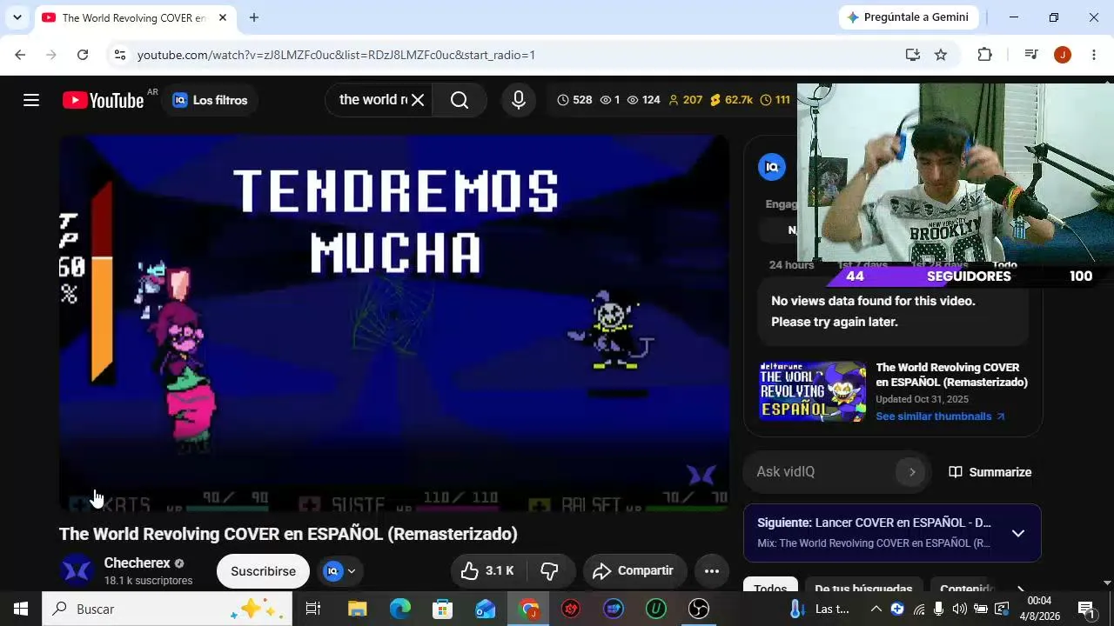The width and height of the screenshot is (1114, 626).
Task: Install the YouTube app from address bar
Action: coord(912,55)
